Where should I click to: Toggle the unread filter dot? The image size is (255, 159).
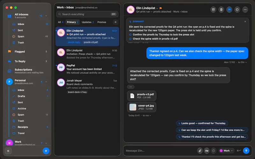coord(115,22)
